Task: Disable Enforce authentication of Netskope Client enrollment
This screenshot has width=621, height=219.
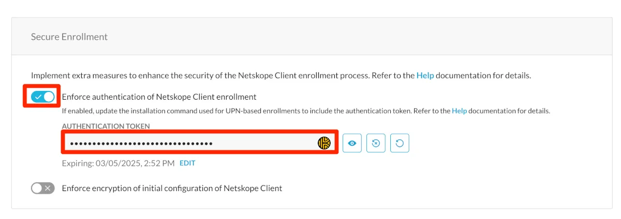Action: [42, 97]
